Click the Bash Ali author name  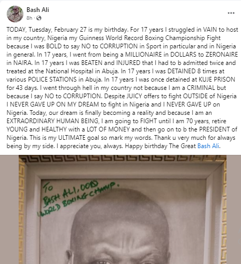point(38,10)
